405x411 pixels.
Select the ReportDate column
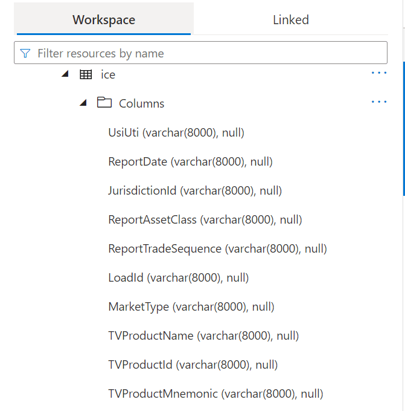(x=190, y=162)
